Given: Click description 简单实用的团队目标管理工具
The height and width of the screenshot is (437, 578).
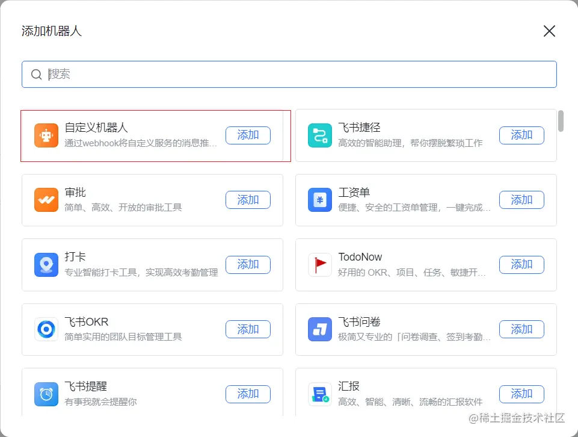Looking at the screenshot, I should [x=123, y=337].
